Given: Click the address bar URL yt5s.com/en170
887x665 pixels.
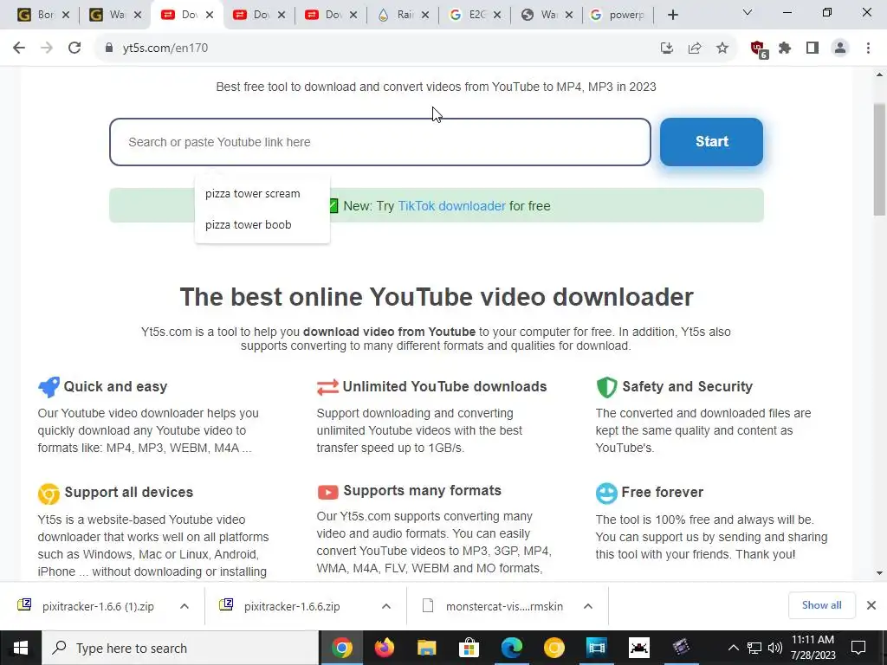Looking at the screenshot, I should 165,48.
